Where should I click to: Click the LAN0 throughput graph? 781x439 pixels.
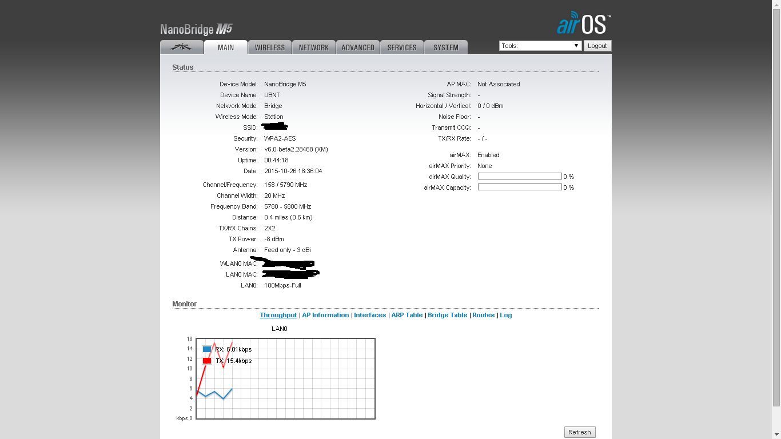pyautogui.click(x=285, y=378)
